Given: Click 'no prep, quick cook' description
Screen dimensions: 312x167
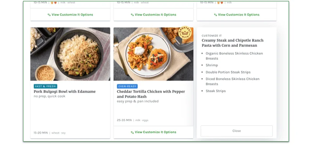Looking at the screenshot, I should click(49, 96).
